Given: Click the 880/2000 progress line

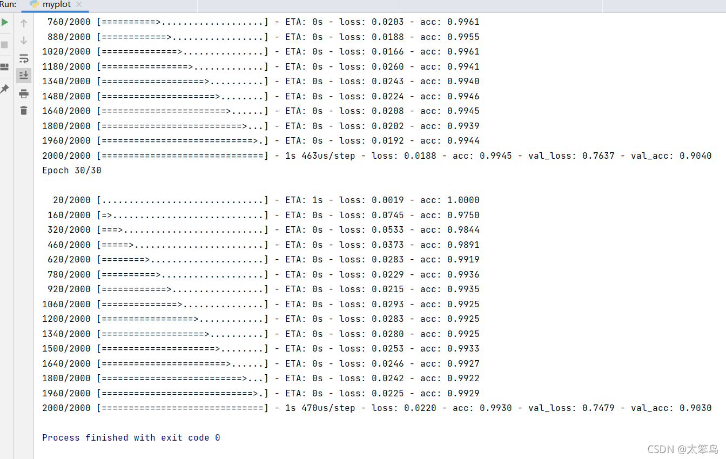Looking at the screenshot, I should pos(264,37).
